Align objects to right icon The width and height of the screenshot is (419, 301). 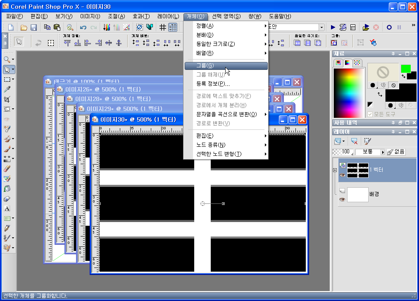pos(99,43)
